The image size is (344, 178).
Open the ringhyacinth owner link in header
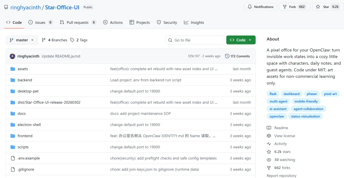[25, 7]
